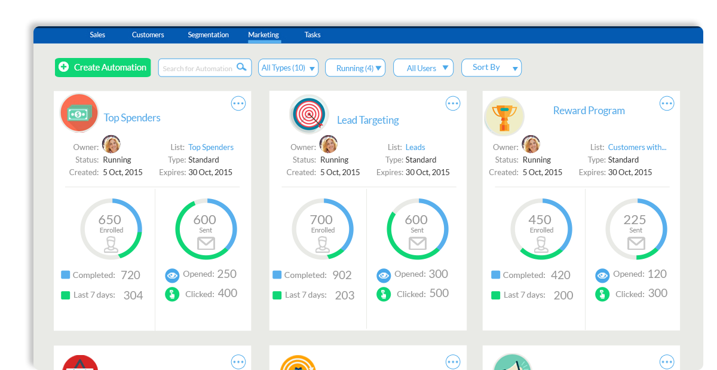
Task: Click the blue swatch beside Completed: 902
Action: 277,275
